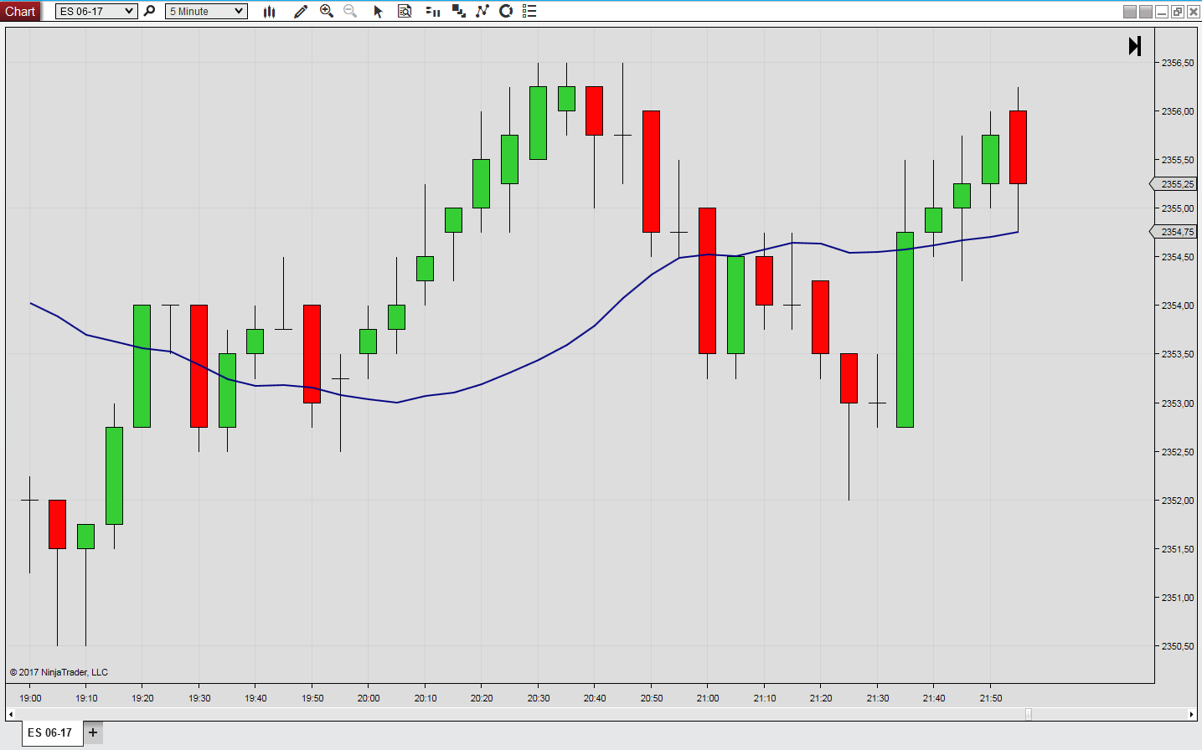Viewport: 1202px width, 750px height.
Task: Click the 2356,00 price axis label
Action: (1178, 111)
